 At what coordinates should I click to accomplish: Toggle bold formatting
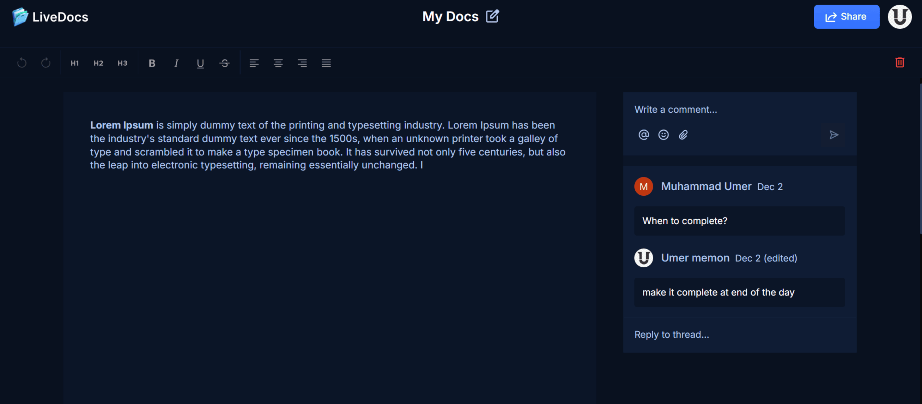pos(152,63)
